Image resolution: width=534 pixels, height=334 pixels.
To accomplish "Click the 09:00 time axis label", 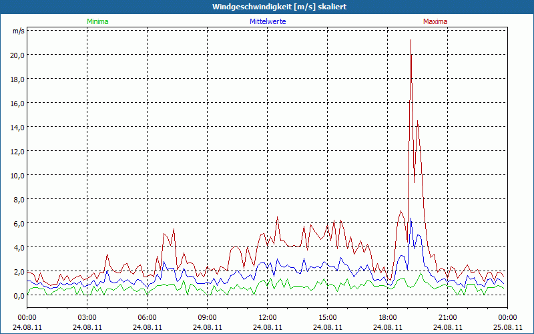I will 208,318.
